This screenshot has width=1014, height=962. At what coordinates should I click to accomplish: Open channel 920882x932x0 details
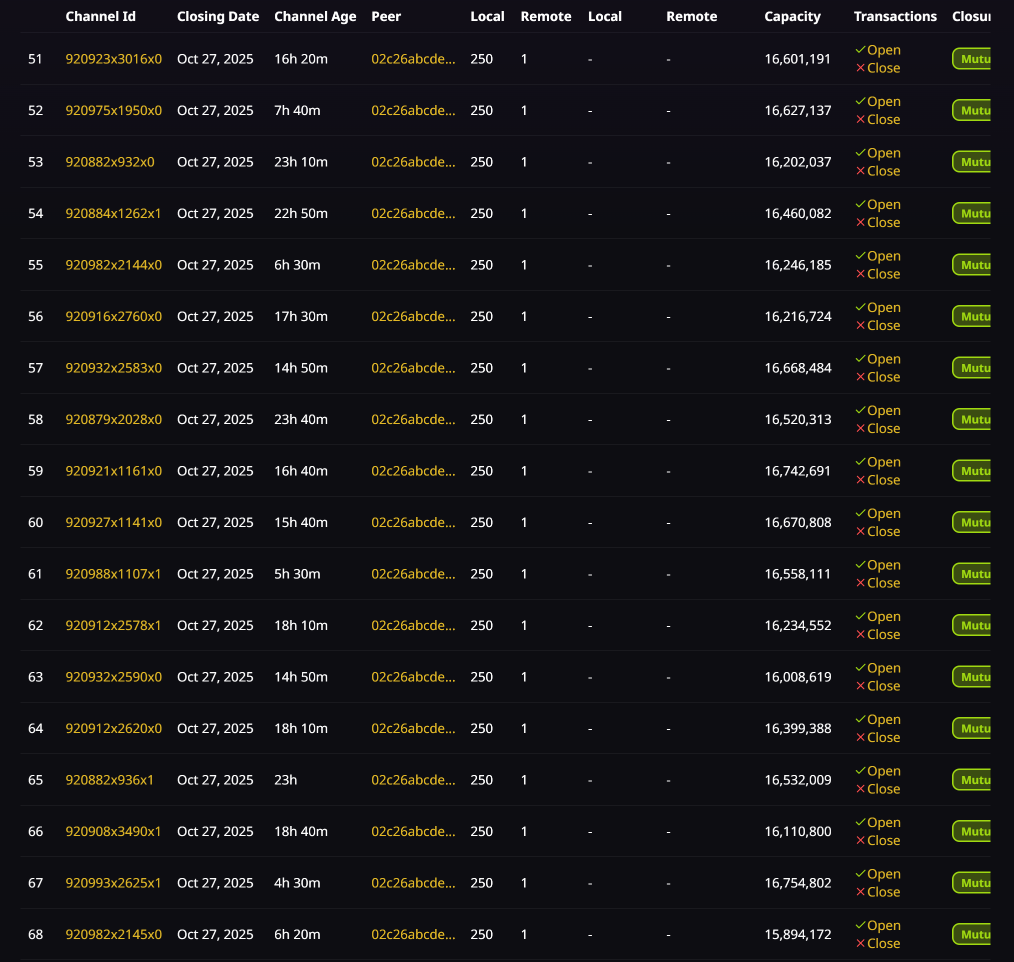pyautogui.click(x=110, y=162)
